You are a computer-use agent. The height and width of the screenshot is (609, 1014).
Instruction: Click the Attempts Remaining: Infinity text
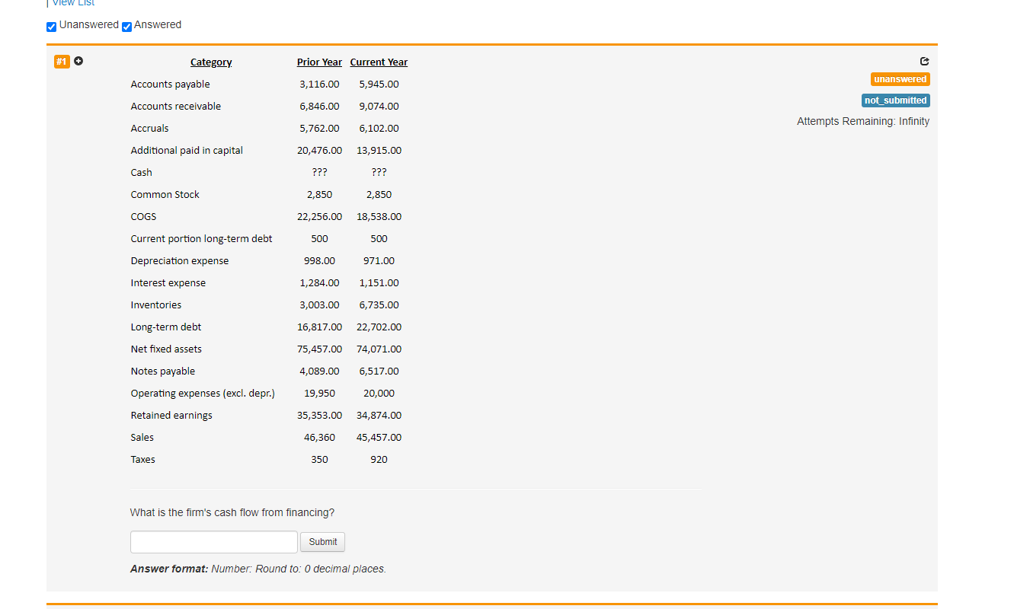point(863,122)
